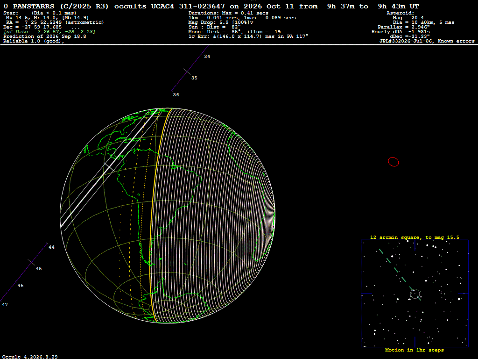Select the 45 minute tick label
The image size is (478, 359).
tap(39, 269)
